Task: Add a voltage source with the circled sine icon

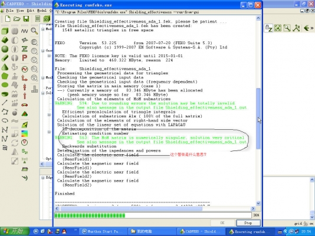Action: (25, 69)
